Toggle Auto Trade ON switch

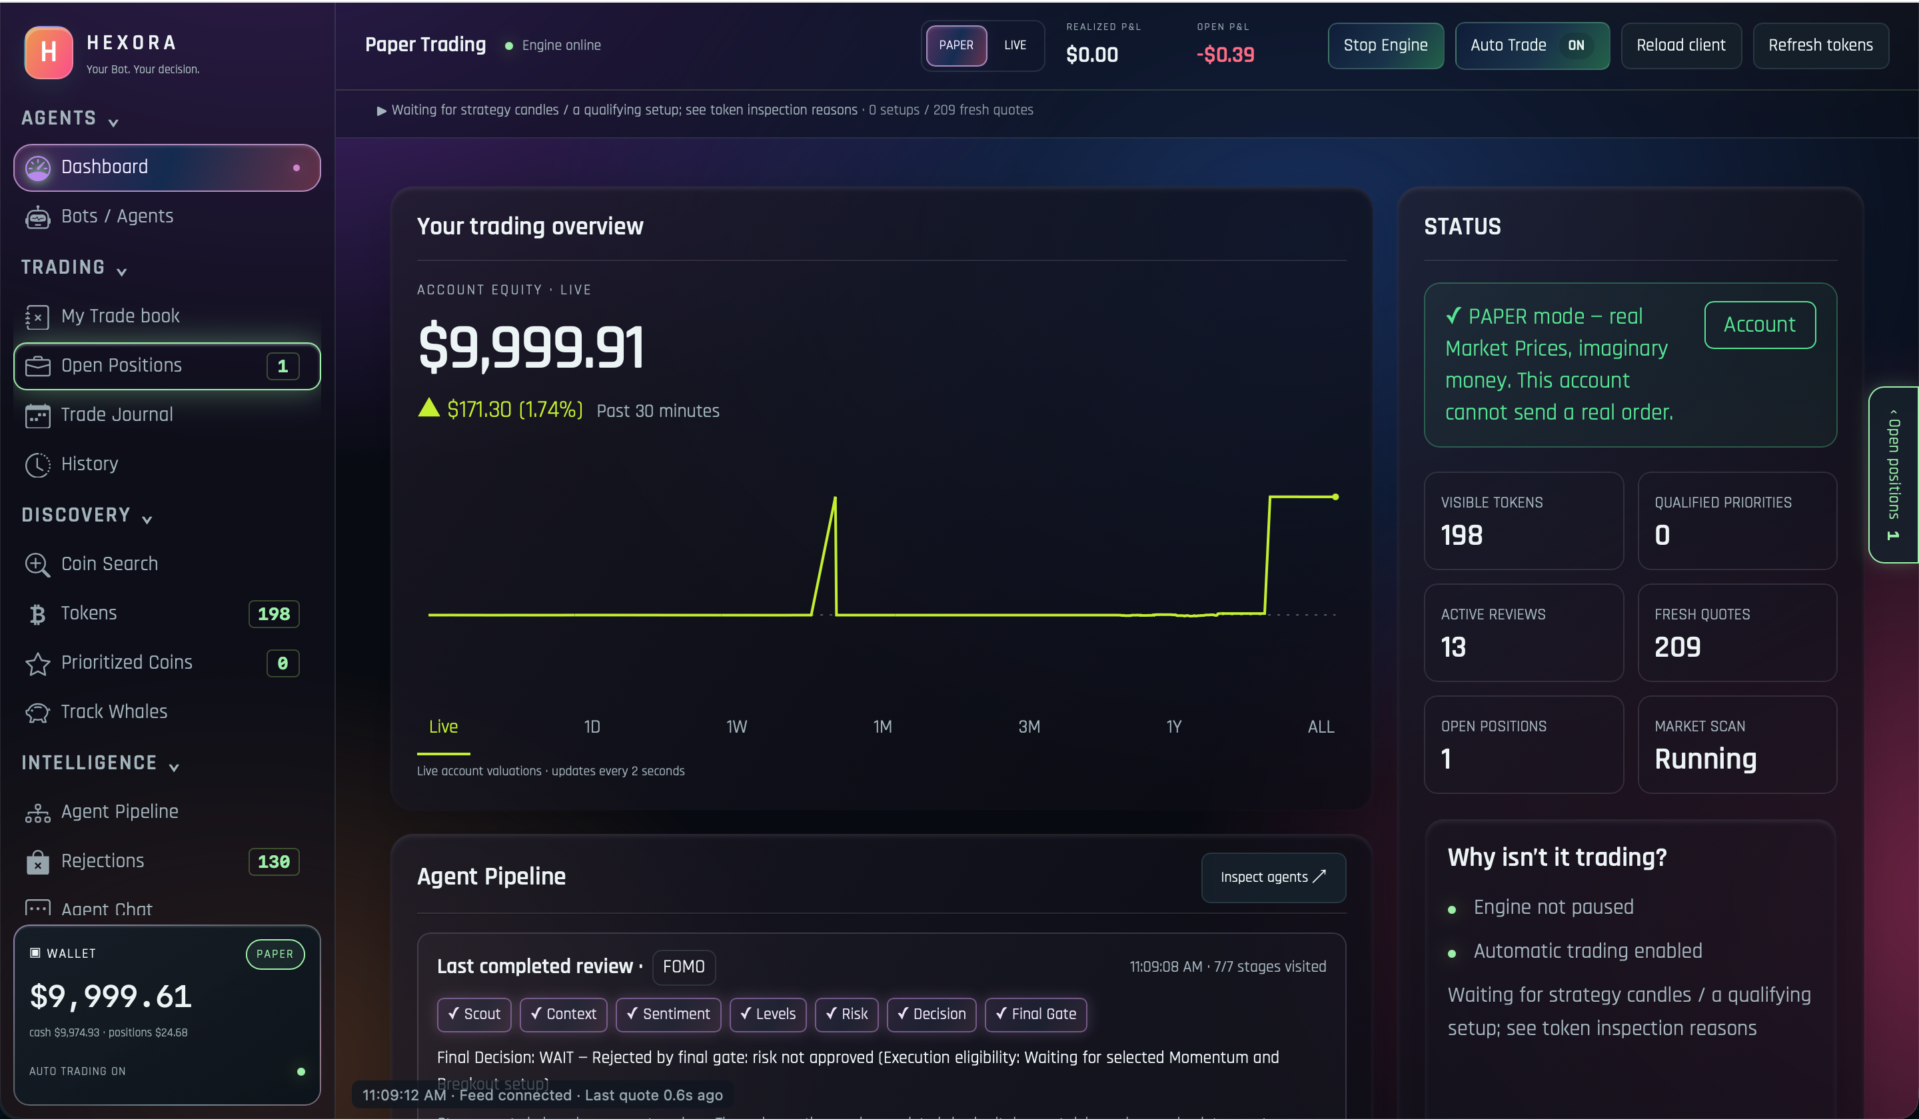click(x=1577, y=46)
